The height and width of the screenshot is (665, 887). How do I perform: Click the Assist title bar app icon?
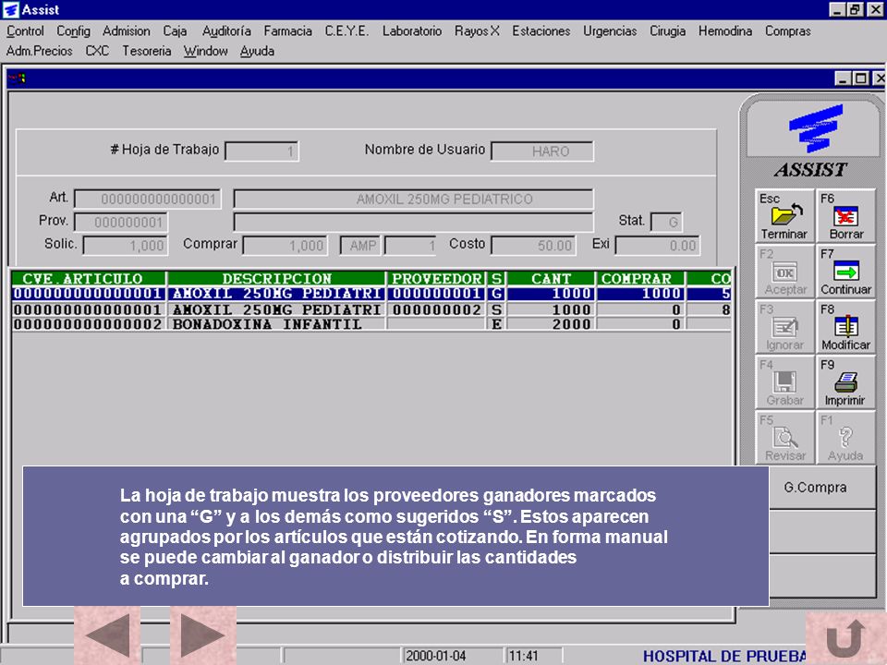(x=10, y=9)
